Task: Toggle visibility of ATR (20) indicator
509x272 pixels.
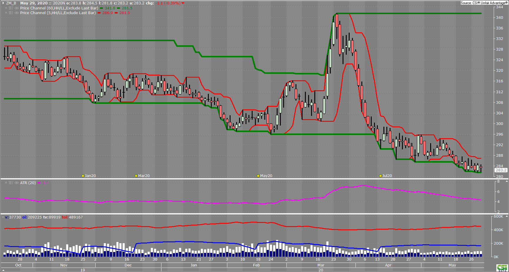Action: tap(16, 183)
